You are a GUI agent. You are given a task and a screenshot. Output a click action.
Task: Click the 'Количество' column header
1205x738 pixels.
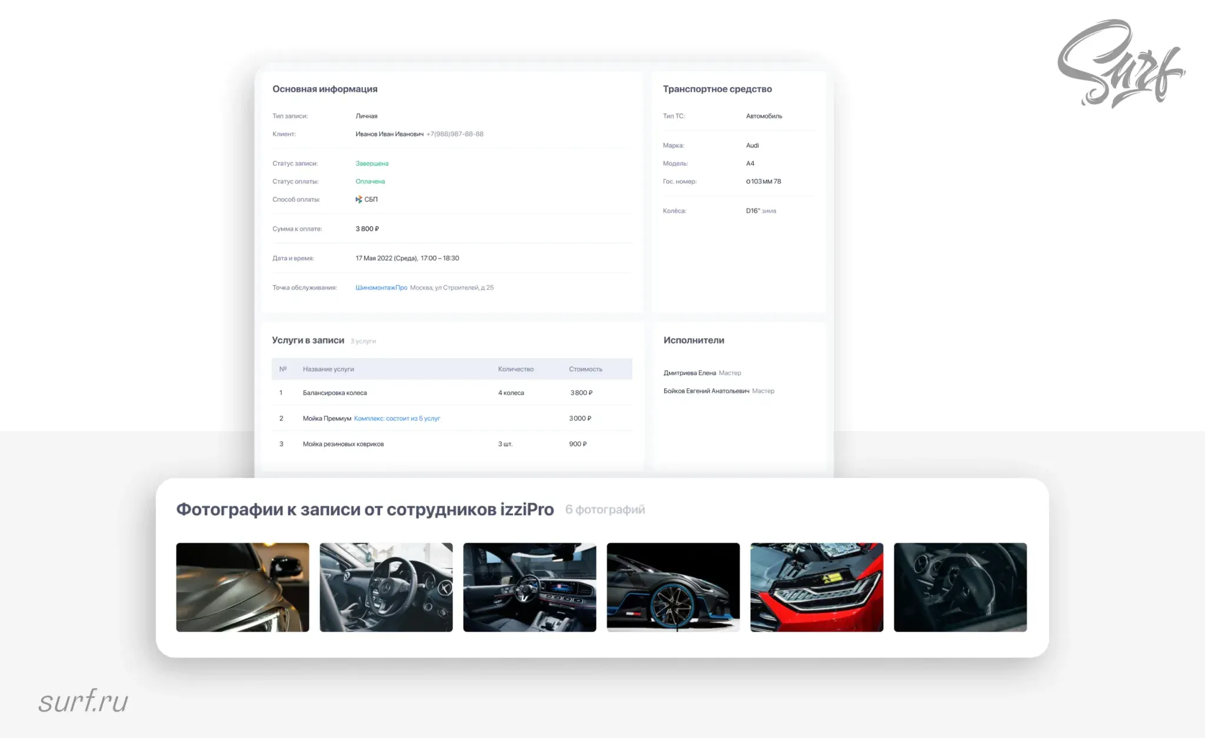pos(515,369)
